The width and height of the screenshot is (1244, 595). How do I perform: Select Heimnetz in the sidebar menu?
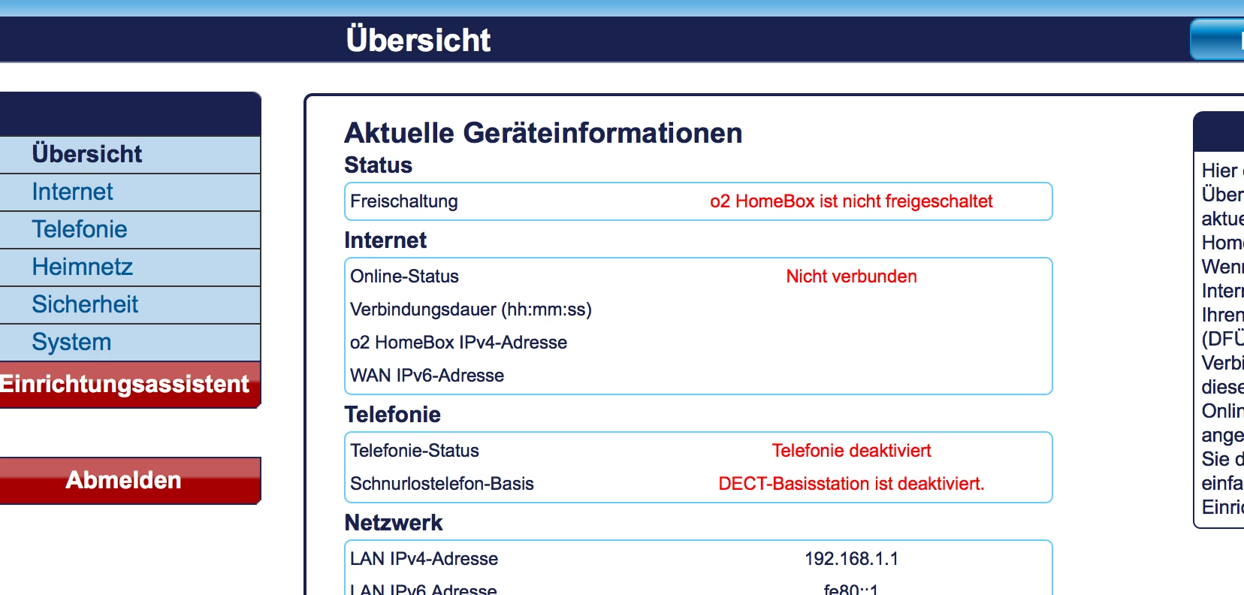pyautogui.click(x=130, y=267)
